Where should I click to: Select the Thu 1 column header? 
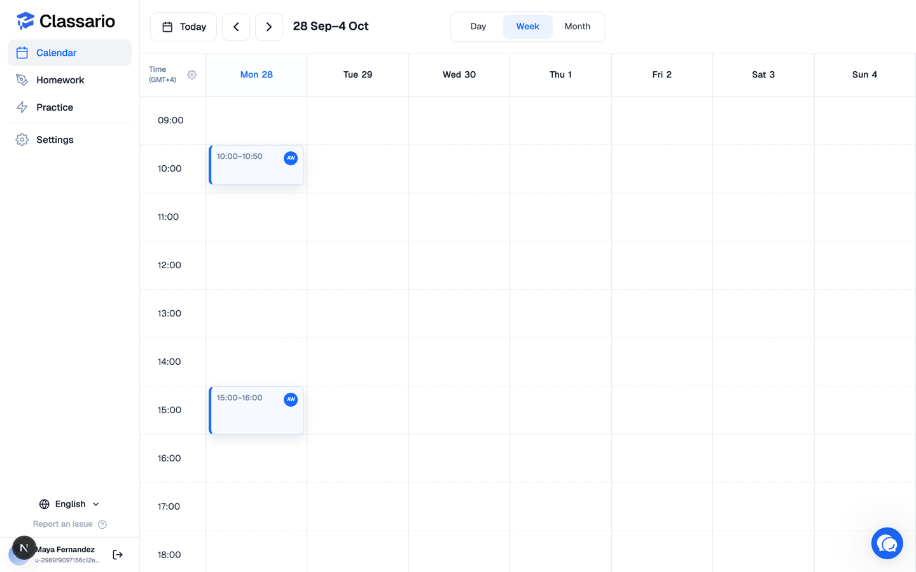click(x=560, y=75)
